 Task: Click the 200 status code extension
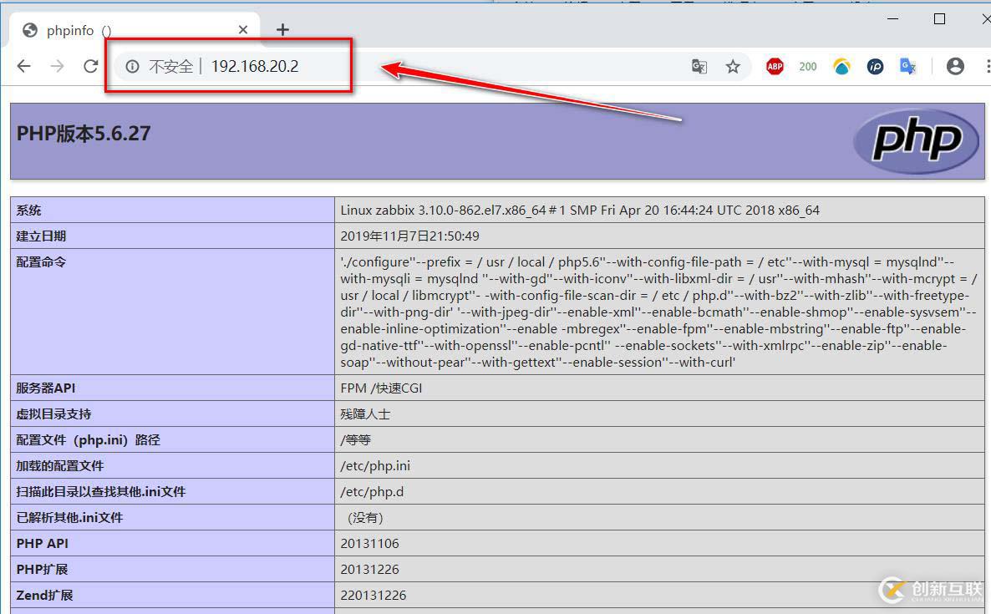click(808, 66)
